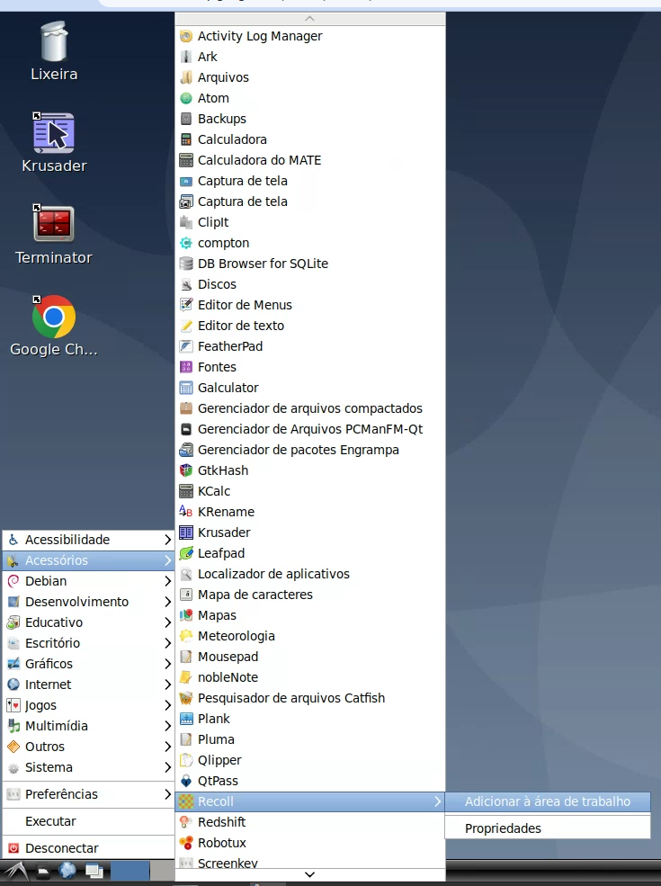The image size is (661, 886).
Task: Select the Google Chrome desktop shortcut
Action: pyautogui.click(x=54, y=326)
